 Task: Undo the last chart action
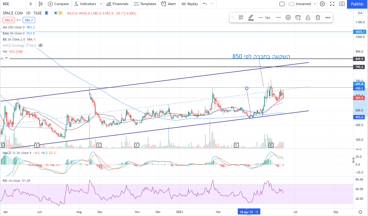coord(205,4)
